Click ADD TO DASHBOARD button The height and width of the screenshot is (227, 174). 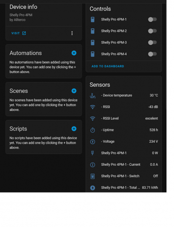pos(108,66)
